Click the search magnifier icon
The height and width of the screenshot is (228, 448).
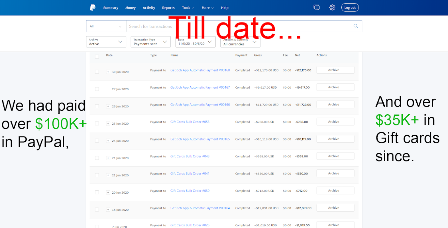[x=355, y=26]
